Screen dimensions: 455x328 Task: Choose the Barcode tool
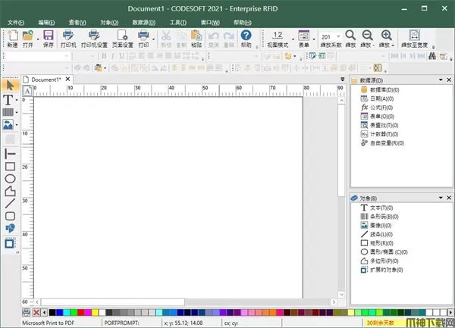point(8,112)
